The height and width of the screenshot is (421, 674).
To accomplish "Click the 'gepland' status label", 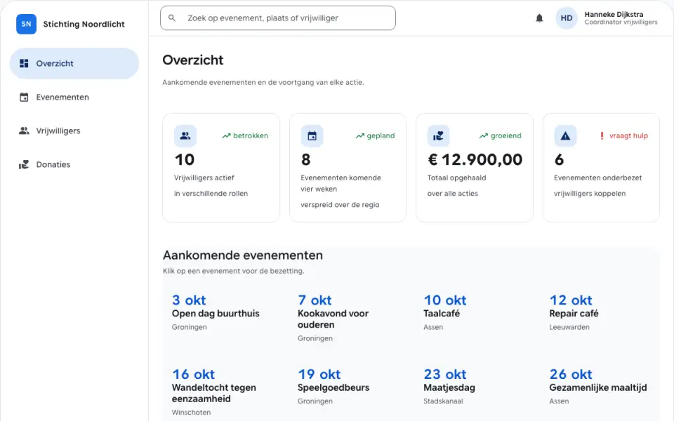I will coord(381,135).
